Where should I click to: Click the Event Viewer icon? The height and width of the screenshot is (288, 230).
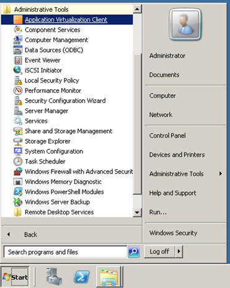[x=18, y=60]
